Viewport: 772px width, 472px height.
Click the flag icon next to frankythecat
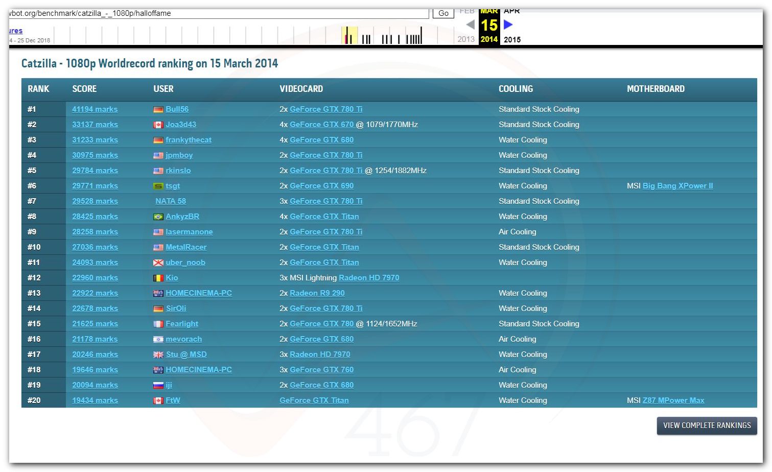pos(158,140)
